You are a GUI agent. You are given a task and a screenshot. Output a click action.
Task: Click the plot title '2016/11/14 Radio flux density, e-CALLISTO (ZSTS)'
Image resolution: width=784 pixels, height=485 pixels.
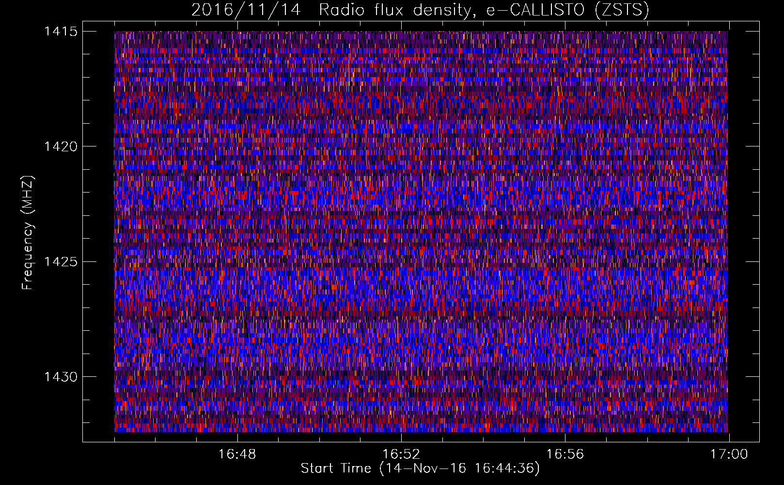coord(420,10)
